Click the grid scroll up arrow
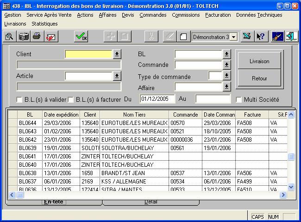The width and height of the screenshot is (301, 222). (291, 115)
